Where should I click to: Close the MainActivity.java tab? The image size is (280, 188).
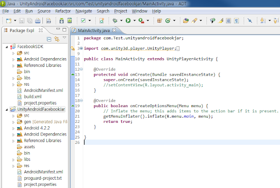click(x=114, y=30)
